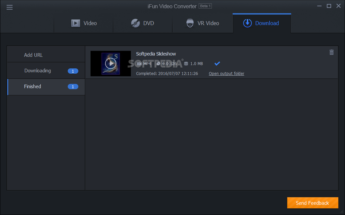The height and width of the screenshot is (215, 345).
Task: Close the iFun Video Converter window
Action: pyautogui.click(x=338, y=6)
